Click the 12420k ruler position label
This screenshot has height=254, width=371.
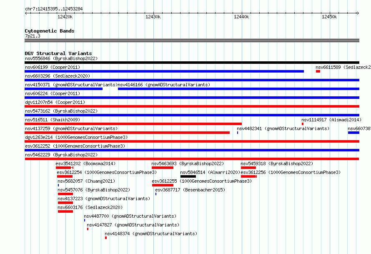(65, 17)
